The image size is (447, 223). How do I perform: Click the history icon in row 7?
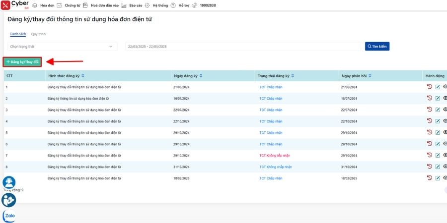pos(430,155)
